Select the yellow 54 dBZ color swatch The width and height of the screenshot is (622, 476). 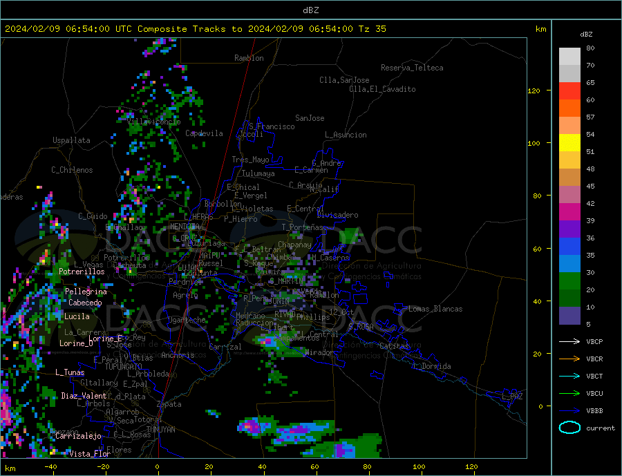(x=569, y=143)
